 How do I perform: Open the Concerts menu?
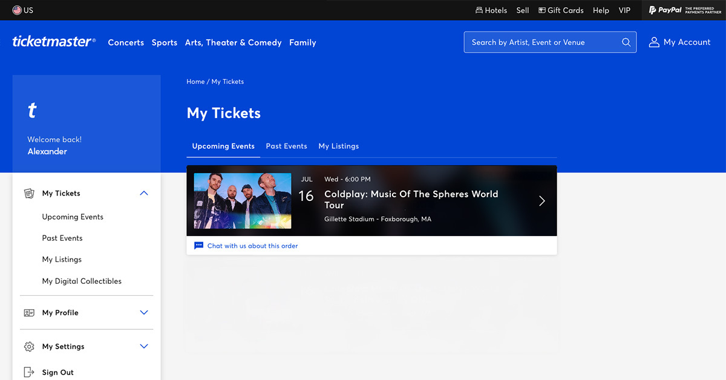tap(126, 42)
